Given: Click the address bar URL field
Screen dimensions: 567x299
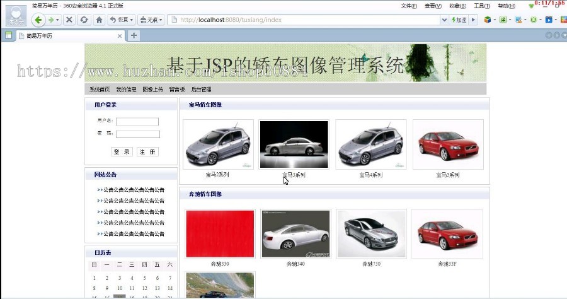Looking at the screenshot, I should (x=304, y=20).
